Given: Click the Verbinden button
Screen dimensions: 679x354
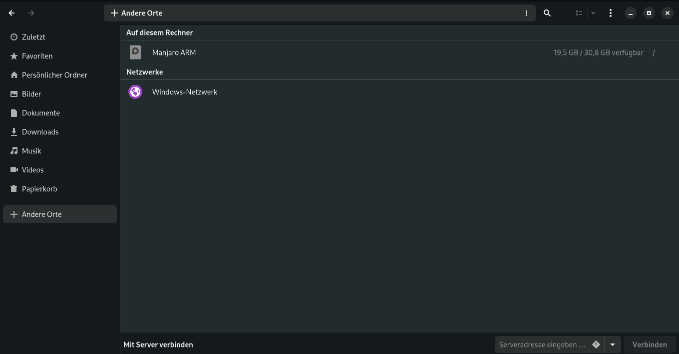Looking at the screenshot, I should coord(650,345).
